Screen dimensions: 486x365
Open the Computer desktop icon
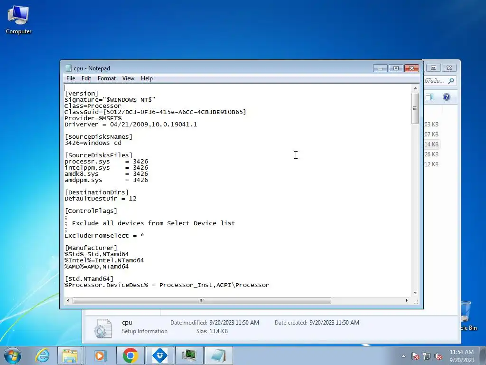tap(19, 19)
